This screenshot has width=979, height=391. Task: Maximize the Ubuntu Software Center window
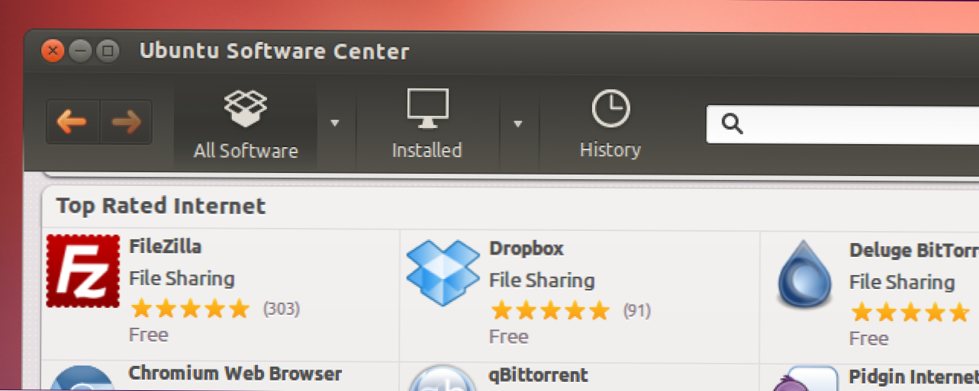coord(108,52)
